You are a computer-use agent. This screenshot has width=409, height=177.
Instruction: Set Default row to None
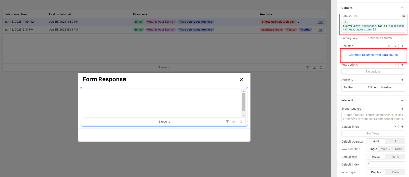click(x=395, y=157)
